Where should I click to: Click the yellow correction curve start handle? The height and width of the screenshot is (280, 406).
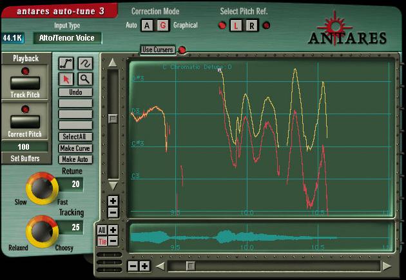[220, 70]
